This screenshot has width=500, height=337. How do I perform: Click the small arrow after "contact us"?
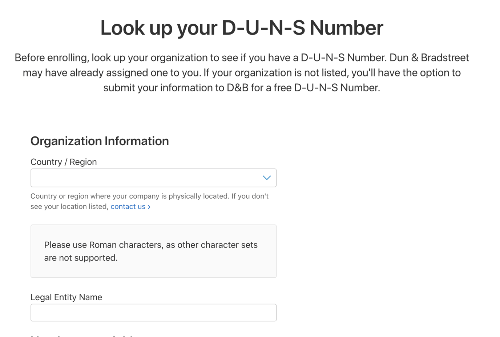coord(149,207)
